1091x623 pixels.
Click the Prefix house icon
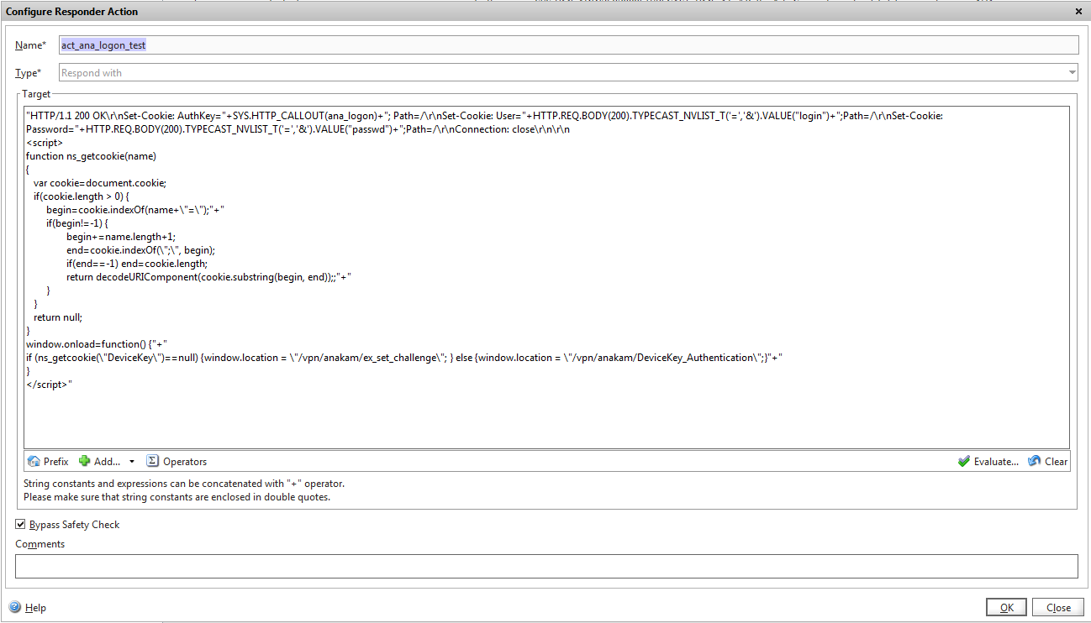pos(34,461)
